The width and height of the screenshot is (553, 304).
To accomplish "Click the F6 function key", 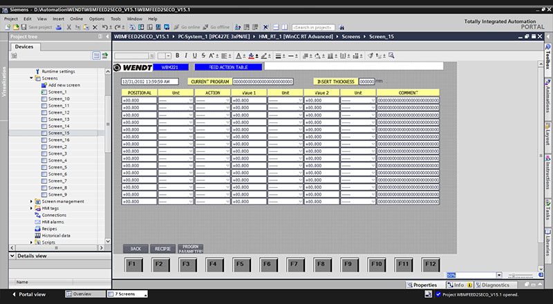I will click(x=268, y=265).
